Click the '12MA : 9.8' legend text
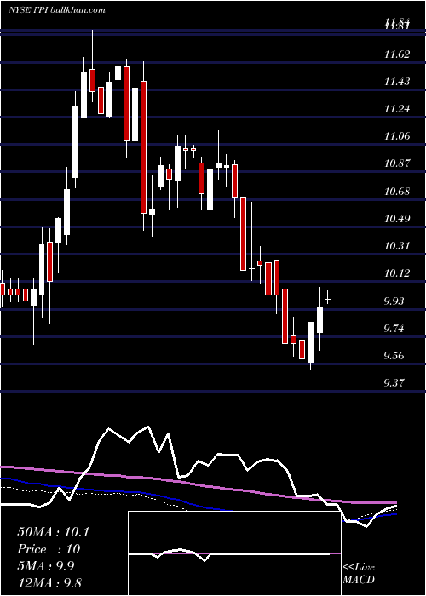The height and width of the screenshot is (596, 426). [49, 582]
